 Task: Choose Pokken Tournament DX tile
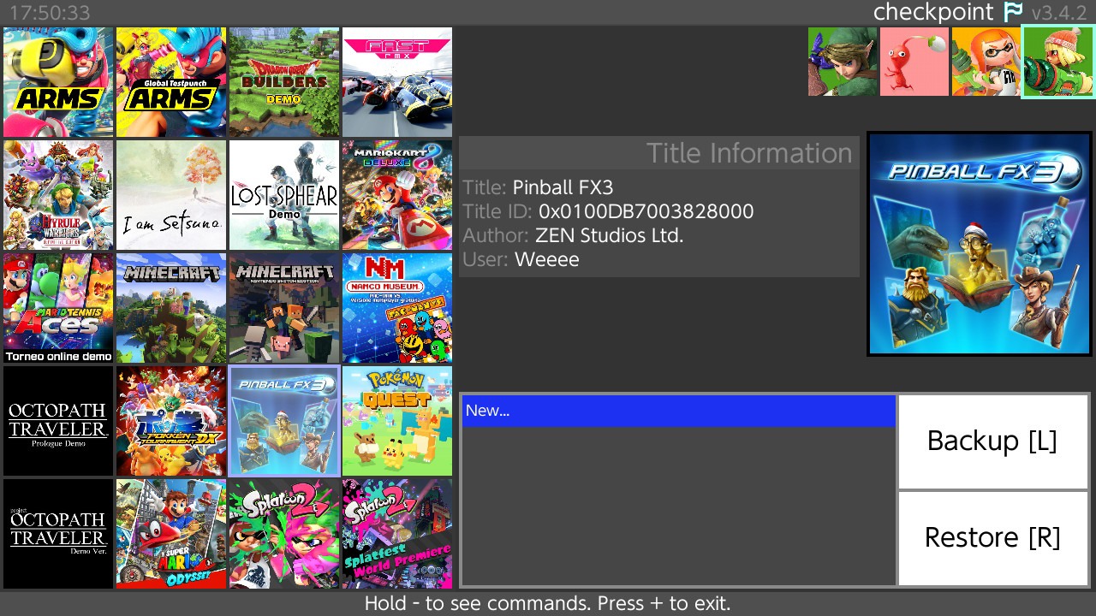pyautogui.click(x=171, y=421)
